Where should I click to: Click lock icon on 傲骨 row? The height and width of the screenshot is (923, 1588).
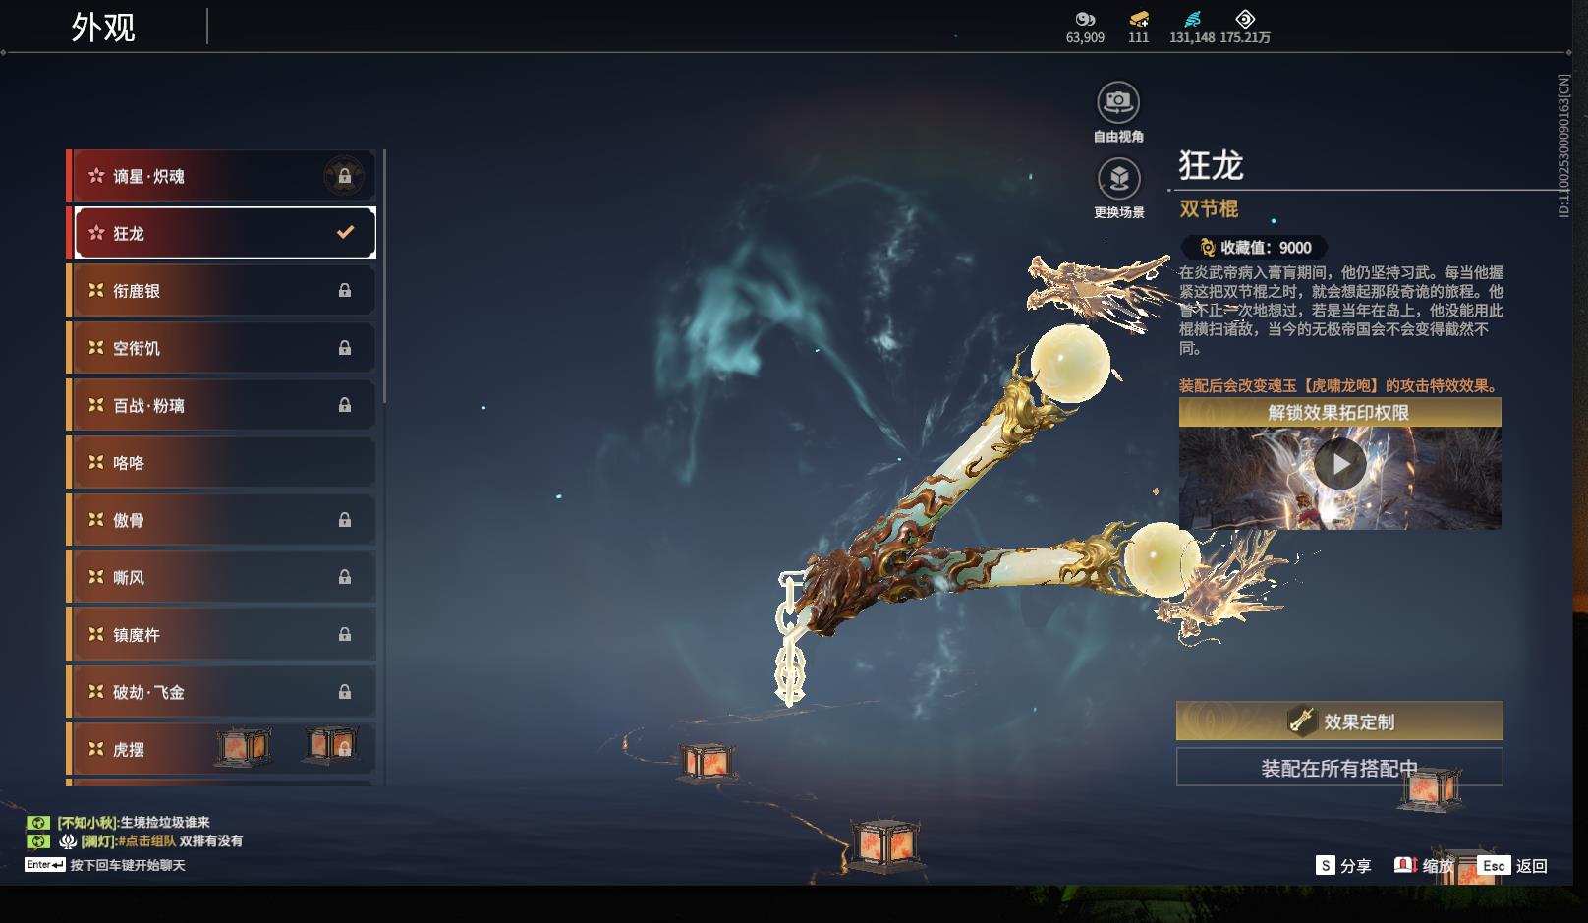coord(345,520)
